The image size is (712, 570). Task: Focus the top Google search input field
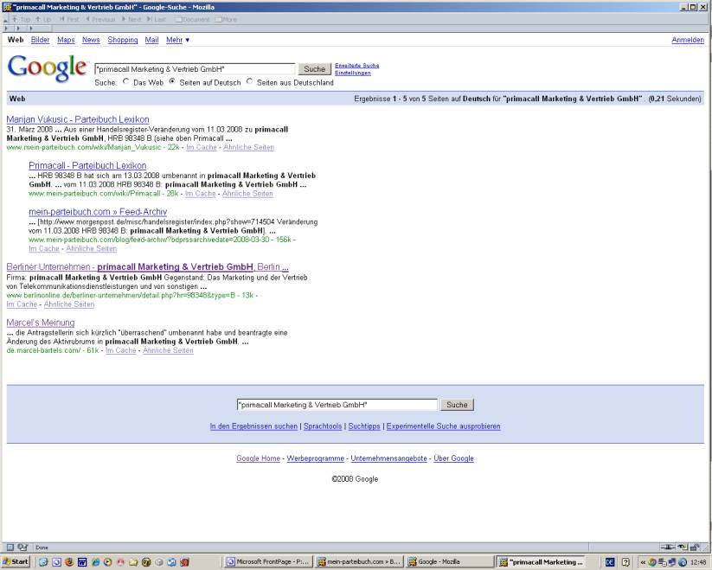[x=195, y=69]
